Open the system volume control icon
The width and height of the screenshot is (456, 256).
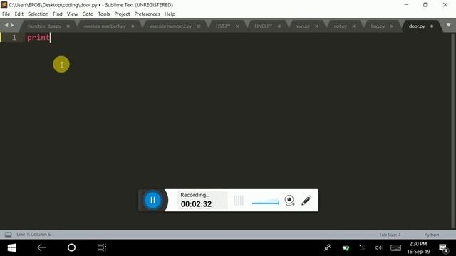[378, 247]
